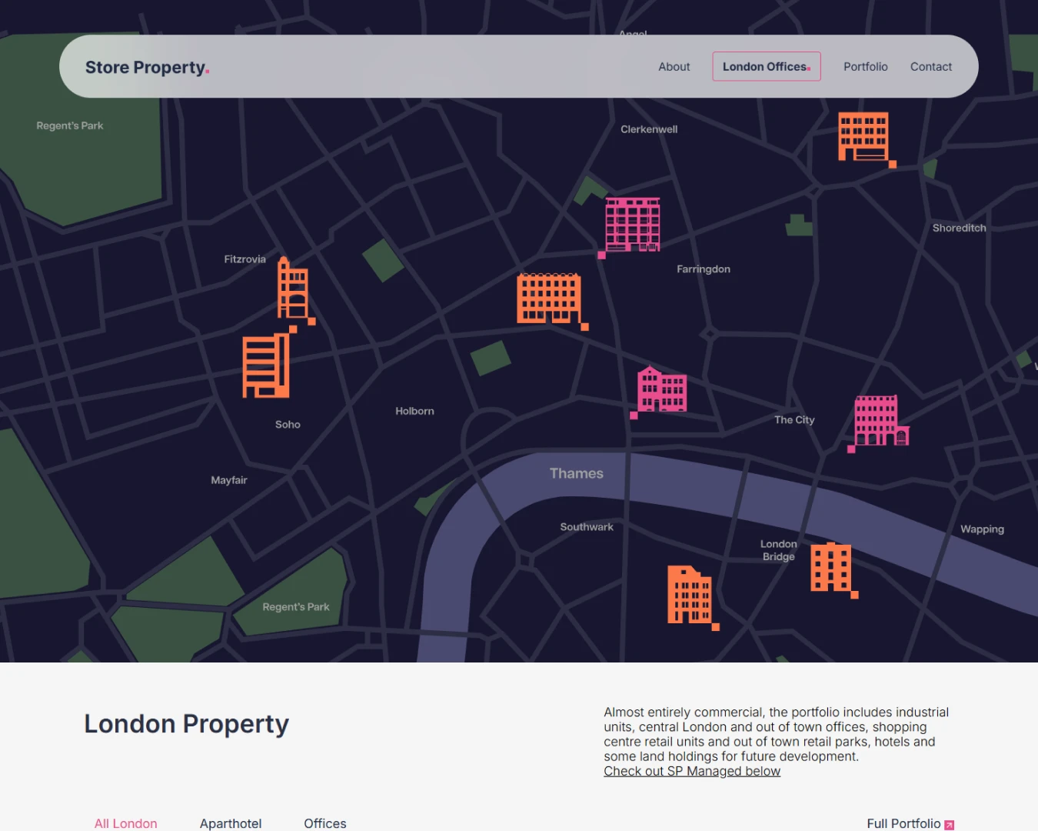
Task: Go to the Portfolio page
Action: click(x=865, y=67)
